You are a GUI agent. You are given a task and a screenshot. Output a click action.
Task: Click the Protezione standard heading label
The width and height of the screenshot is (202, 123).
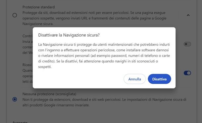coord(38,7)
